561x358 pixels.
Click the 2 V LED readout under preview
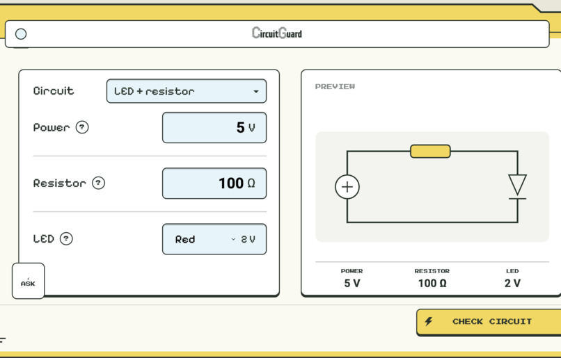(512, 283)
